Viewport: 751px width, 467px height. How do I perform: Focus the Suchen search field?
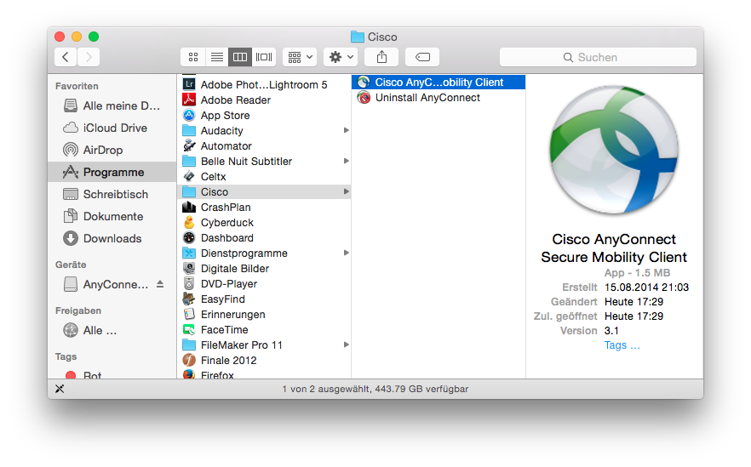598,58
